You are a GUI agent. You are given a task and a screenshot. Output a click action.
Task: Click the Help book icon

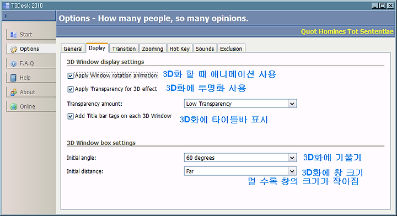(x=13, y=78)
